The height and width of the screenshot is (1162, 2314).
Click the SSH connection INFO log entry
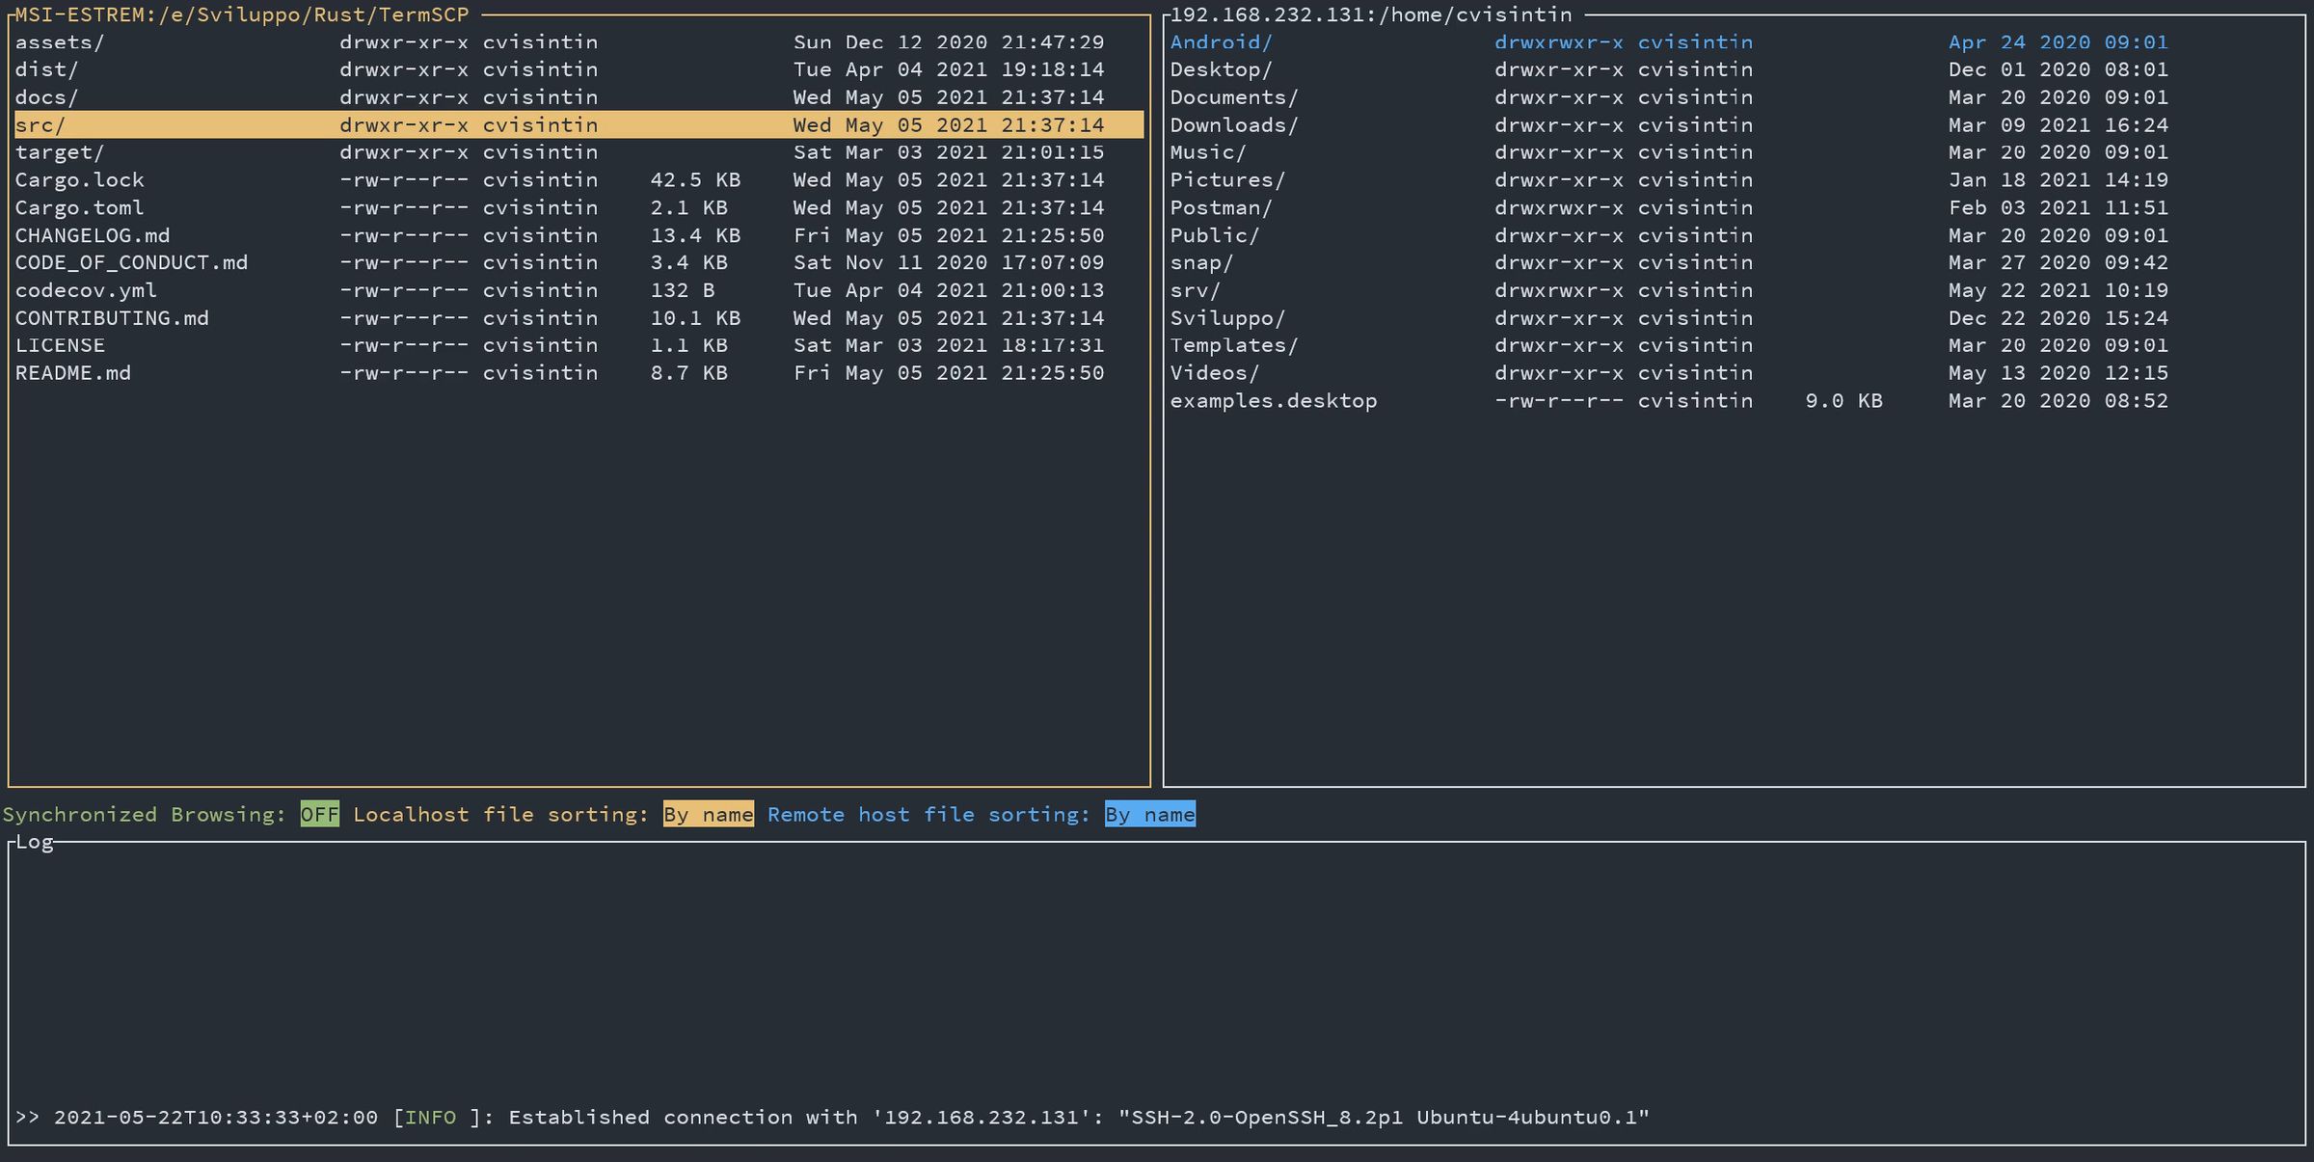point(837,1117)
